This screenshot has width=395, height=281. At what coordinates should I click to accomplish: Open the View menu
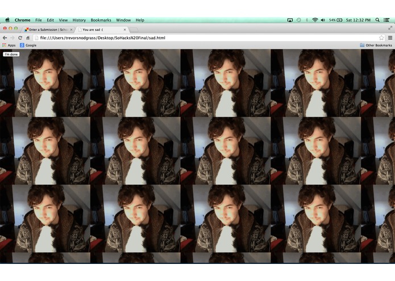[63, 20]
